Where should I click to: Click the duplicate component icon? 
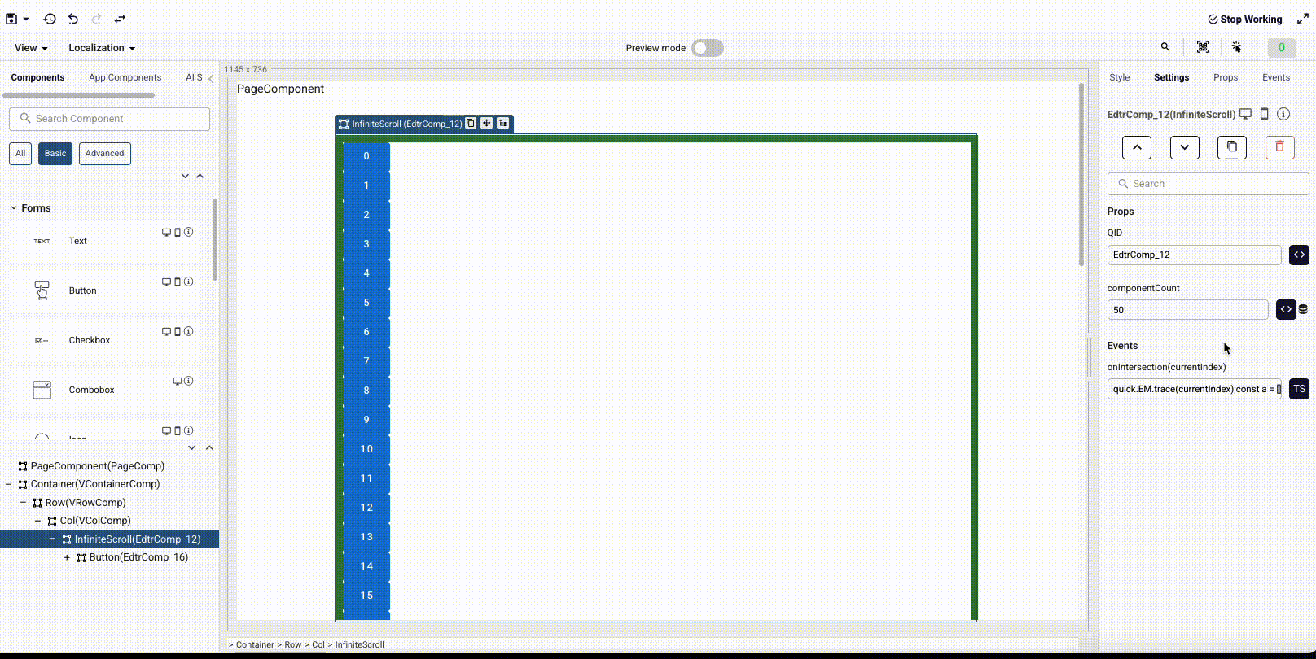1231,147
